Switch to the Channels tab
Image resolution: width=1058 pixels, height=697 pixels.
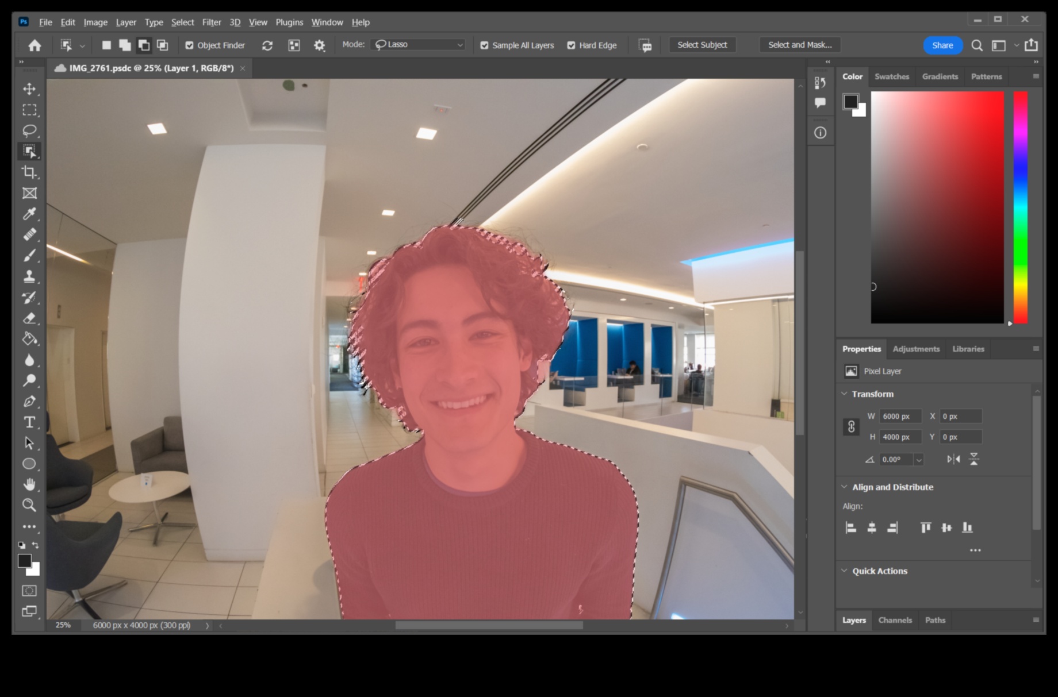895,620
